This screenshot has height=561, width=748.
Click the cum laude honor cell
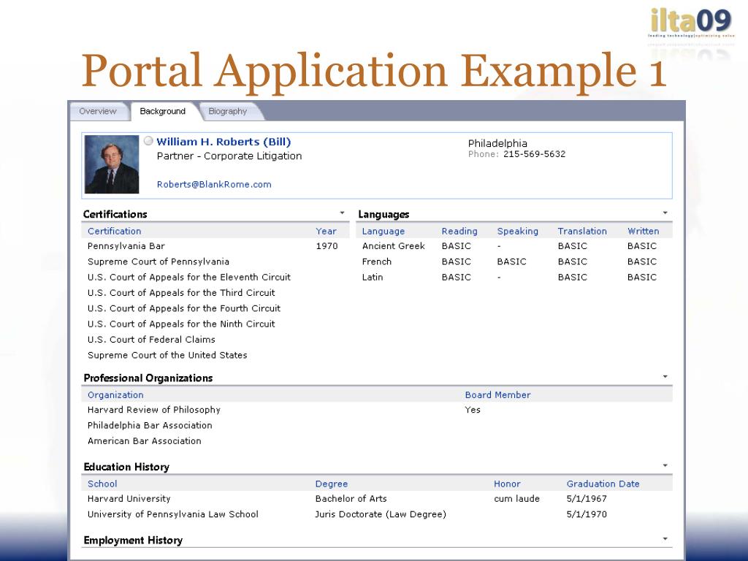click(x=516, y=498)
